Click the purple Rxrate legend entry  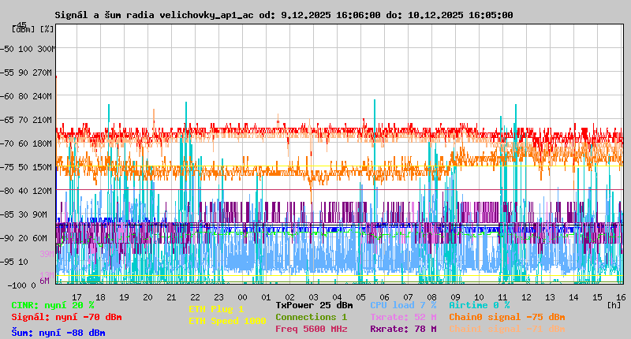tap(402, 329)
